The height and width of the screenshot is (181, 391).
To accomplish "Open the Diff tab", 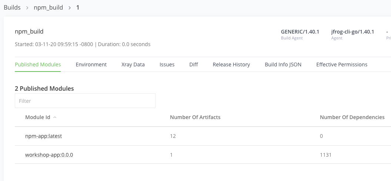I will (x=194, y=65).
